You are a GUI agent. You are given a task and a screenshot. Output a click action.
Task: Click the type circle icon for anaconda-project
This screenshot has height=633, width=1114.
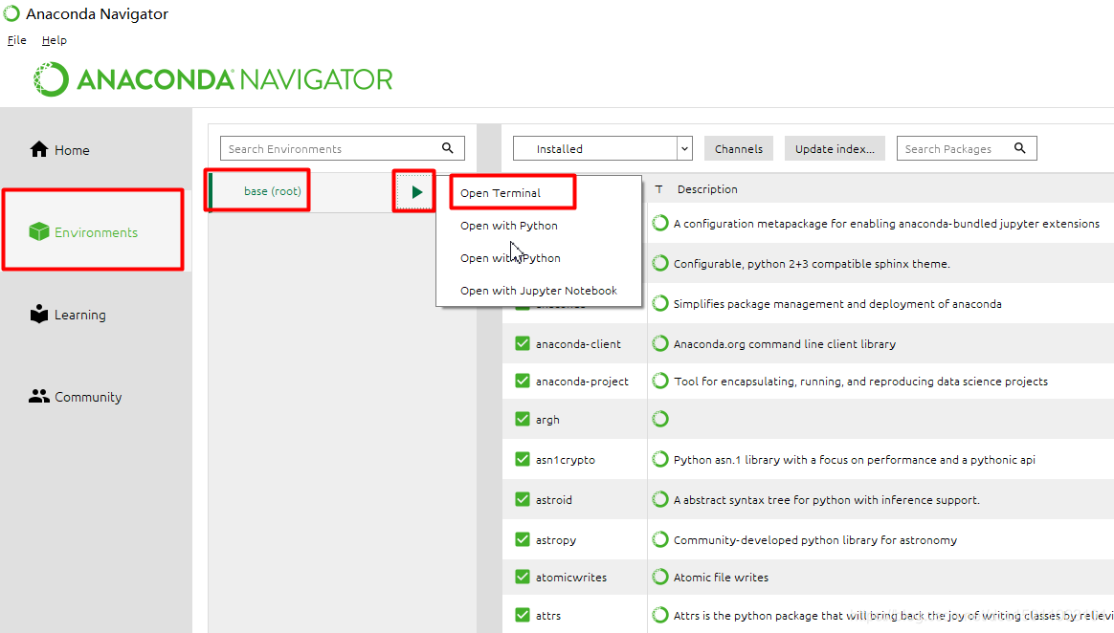pos(660,382)
